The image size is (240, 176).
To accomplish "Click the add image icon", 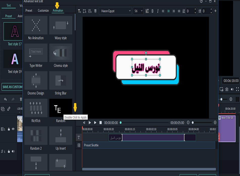I will tap(90, 11).
